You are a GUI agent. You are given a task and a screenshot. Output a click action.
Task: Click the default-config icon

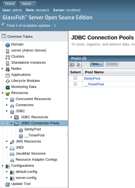[12, 172]
